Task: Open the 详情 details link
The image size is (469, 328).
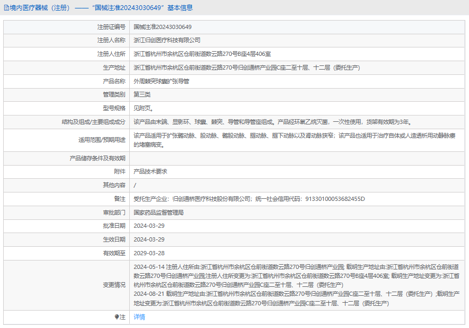Action: 139,317
